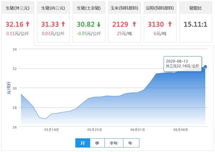Click the blue data point for 2020-06-12

[205, 67]
